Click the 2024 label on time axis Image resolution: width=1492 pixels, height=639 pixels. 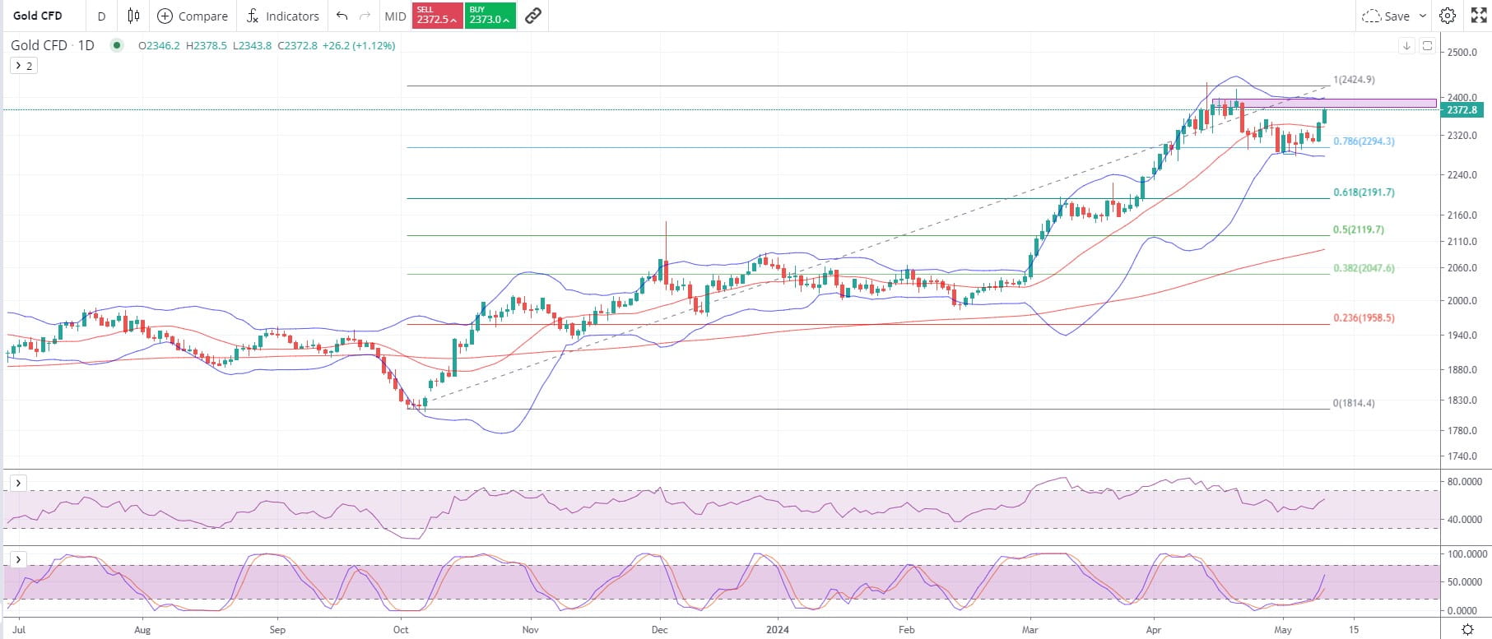pos(778,630)
